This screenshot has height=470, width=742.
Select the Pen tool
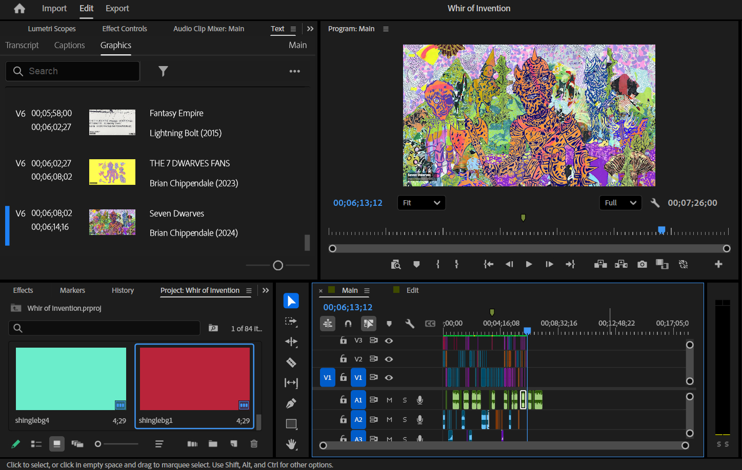pos(291,403)
